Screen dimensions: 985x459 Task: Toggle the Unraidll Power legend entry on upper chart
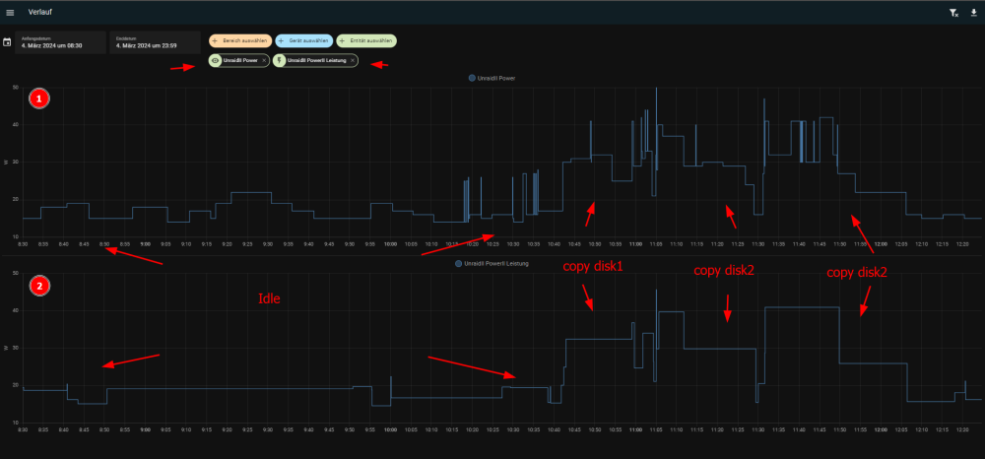point(492,78)
